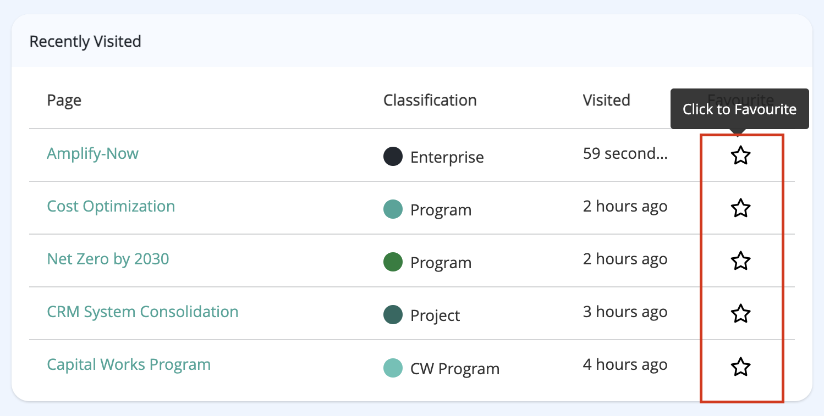Open the Amplify-Now page link
824x416 pixels.
point(92,153)
